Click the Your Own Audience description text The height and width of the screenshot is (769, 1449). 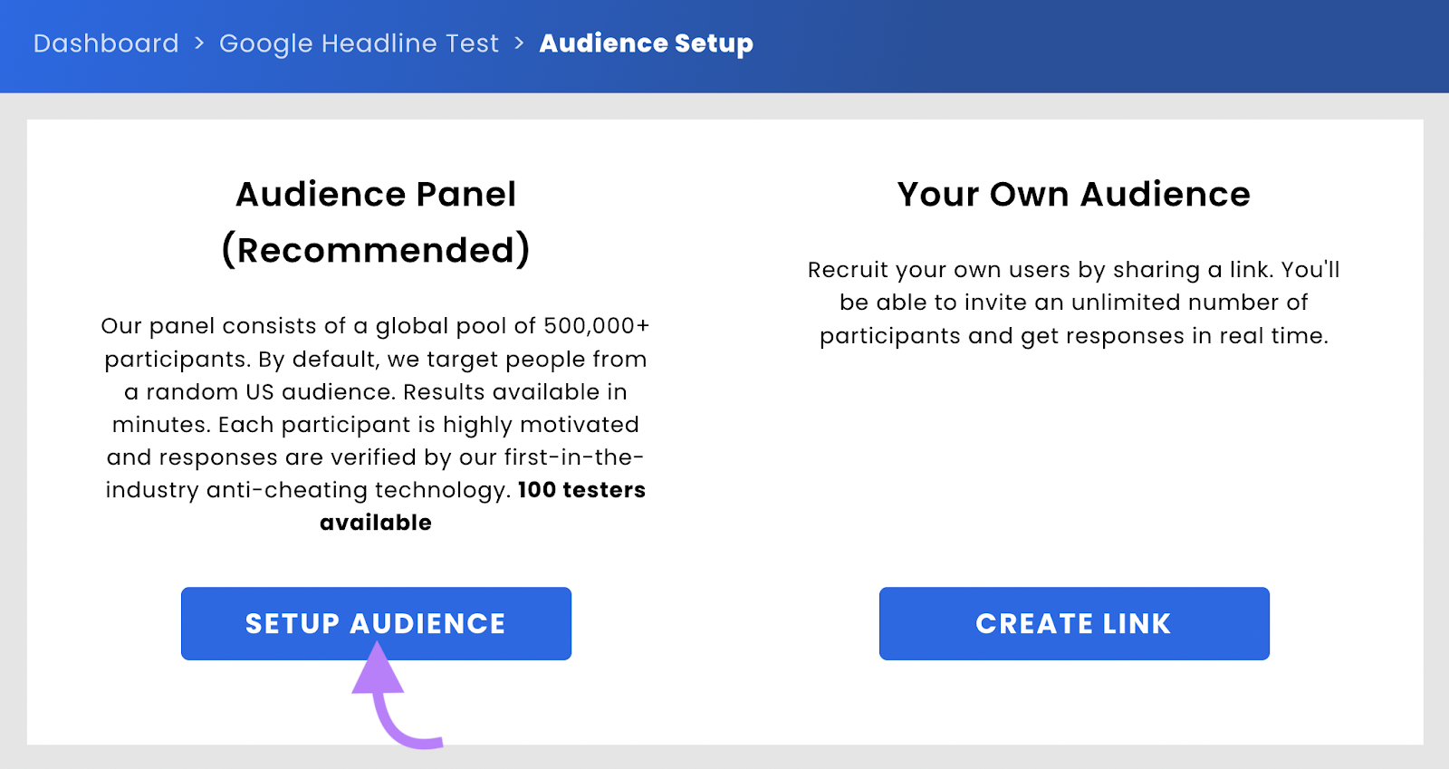point(1073,303)
